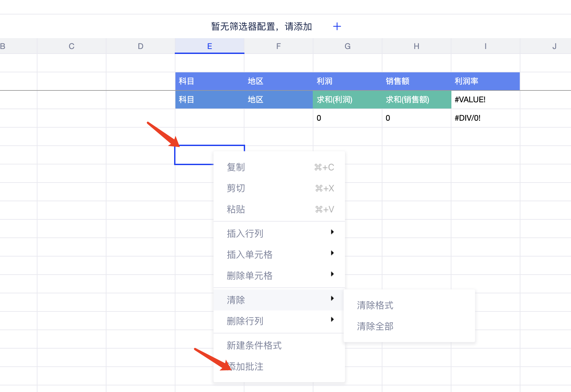Select column G header
This screenshot has height=392, width=571.
tap(347, 46)
